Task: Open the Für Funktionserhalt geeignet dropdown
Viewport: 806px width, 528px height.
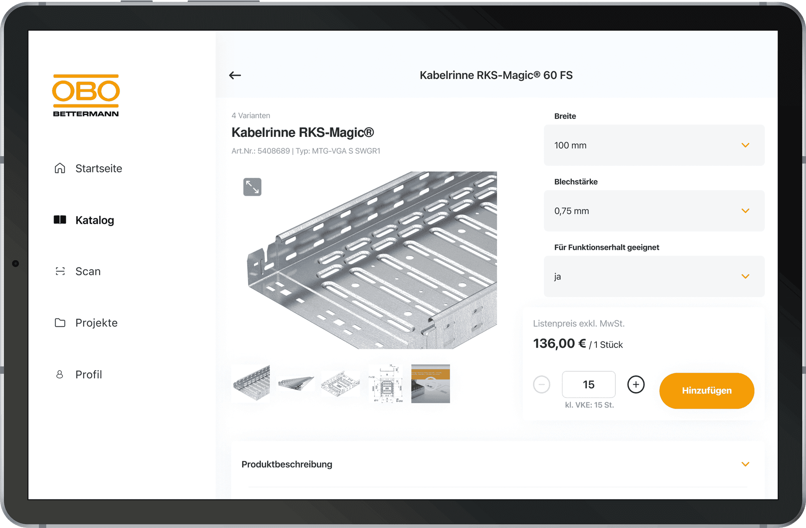Action: [654, 277]
